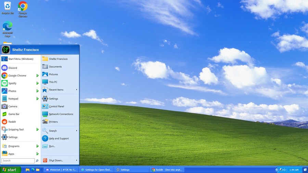This screenshot has width=308, height=173.
Task: Open Network Connections
Action: tap(61, 114)
